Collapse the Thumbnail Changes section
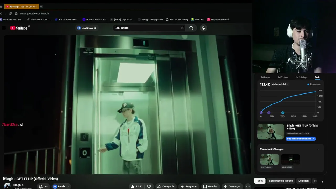The image size is (336, 189). pos(318,149)
